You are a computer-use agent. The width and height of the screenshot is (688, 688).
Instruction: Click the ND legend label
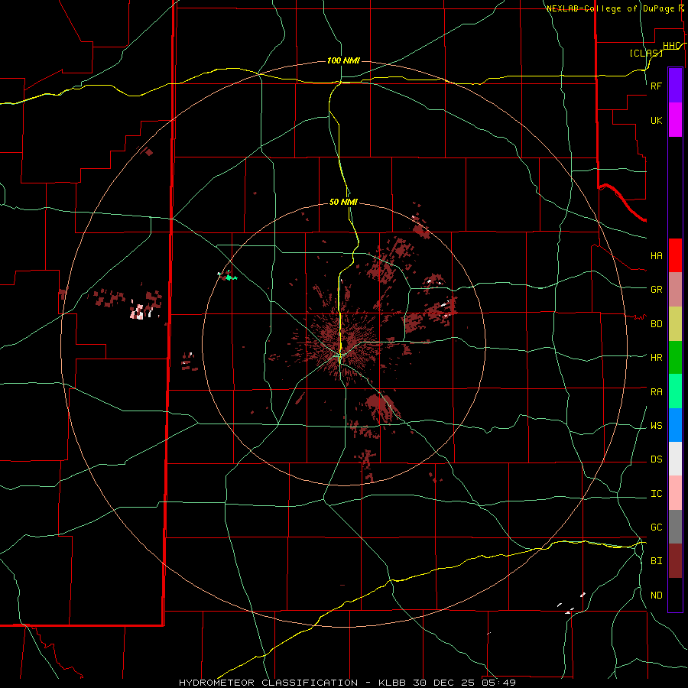[x=656, y=596]
